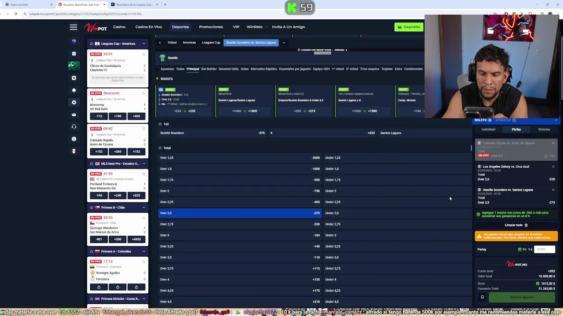This screenshot has height=316, width=563.
Task: Pick Monterrey home odds -112
Action: tap(99, 116)
